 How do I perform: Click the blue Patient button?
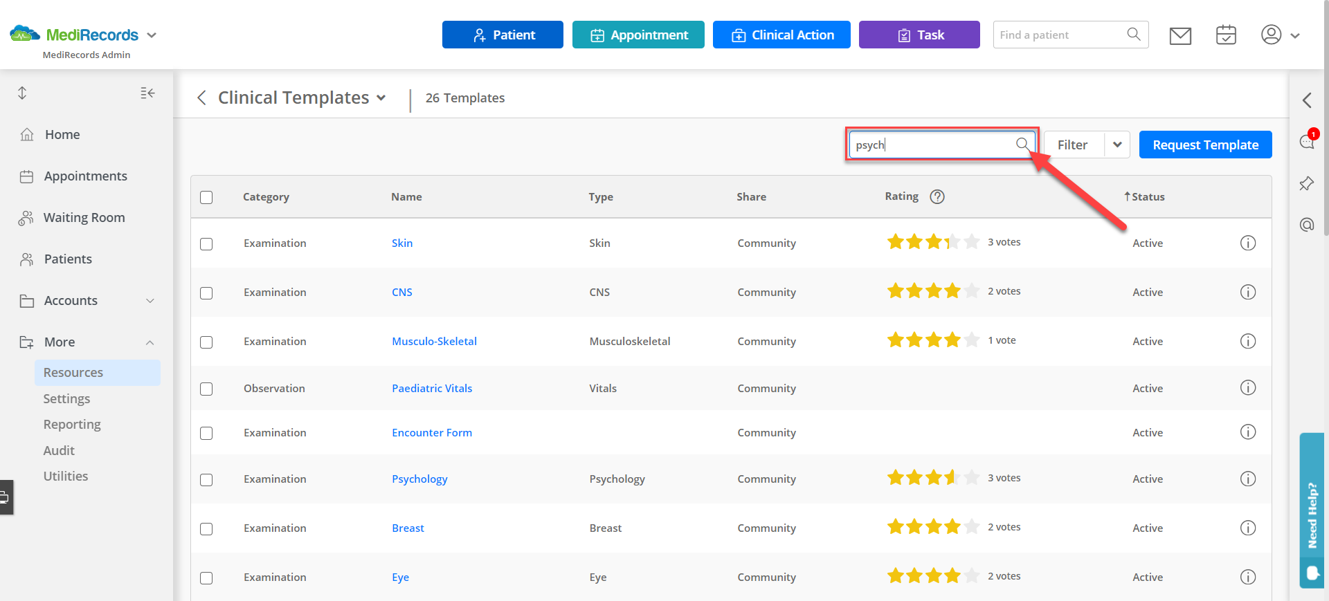click(x=503, y=35)
